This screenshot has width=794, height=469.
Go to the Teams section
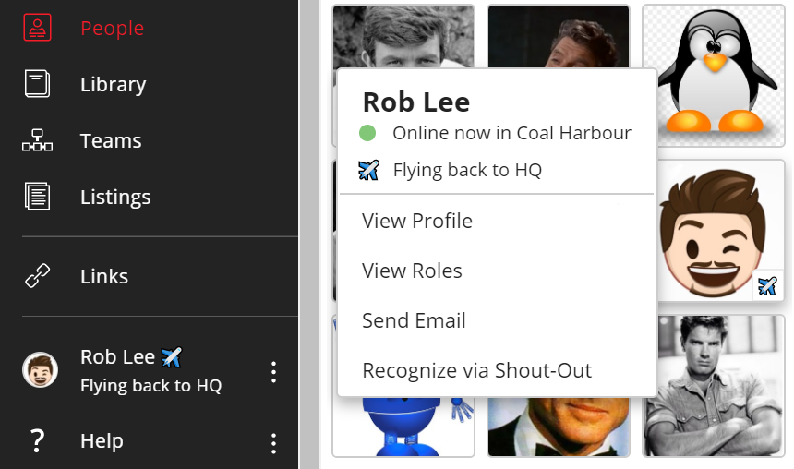(x=111, y=140)
